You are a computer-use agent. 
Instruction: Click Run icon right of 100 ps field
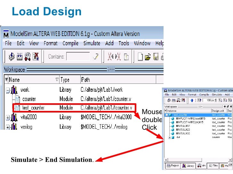[220, 100]
